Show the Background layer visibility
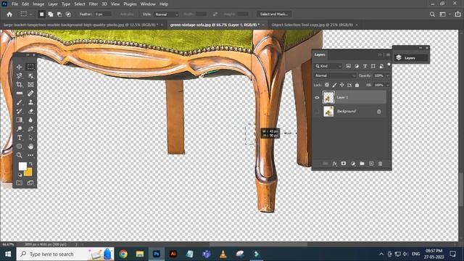The image size is (464, 261). (317, 112)
